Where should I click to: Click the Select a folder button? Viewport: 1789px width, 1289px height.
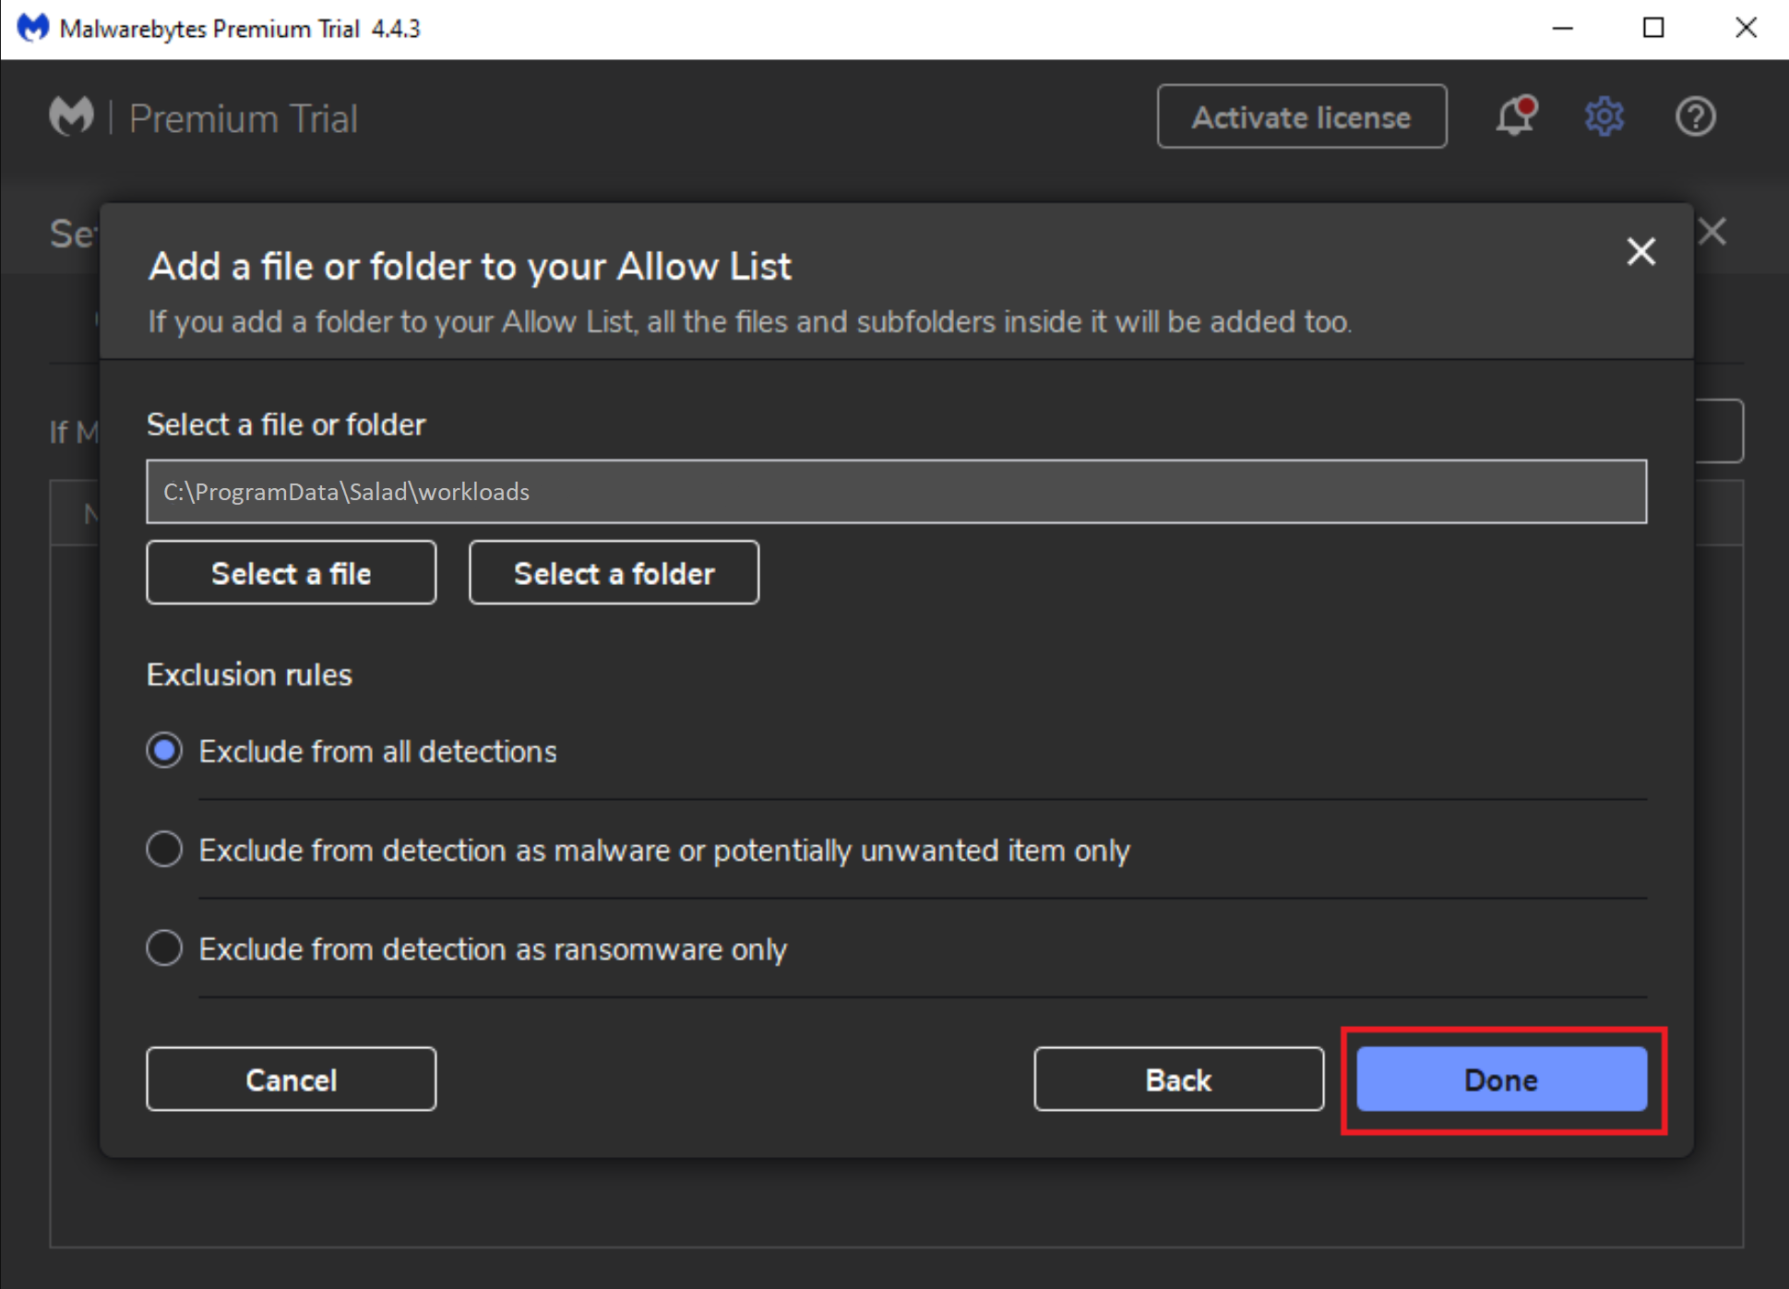tap(614, 573)
